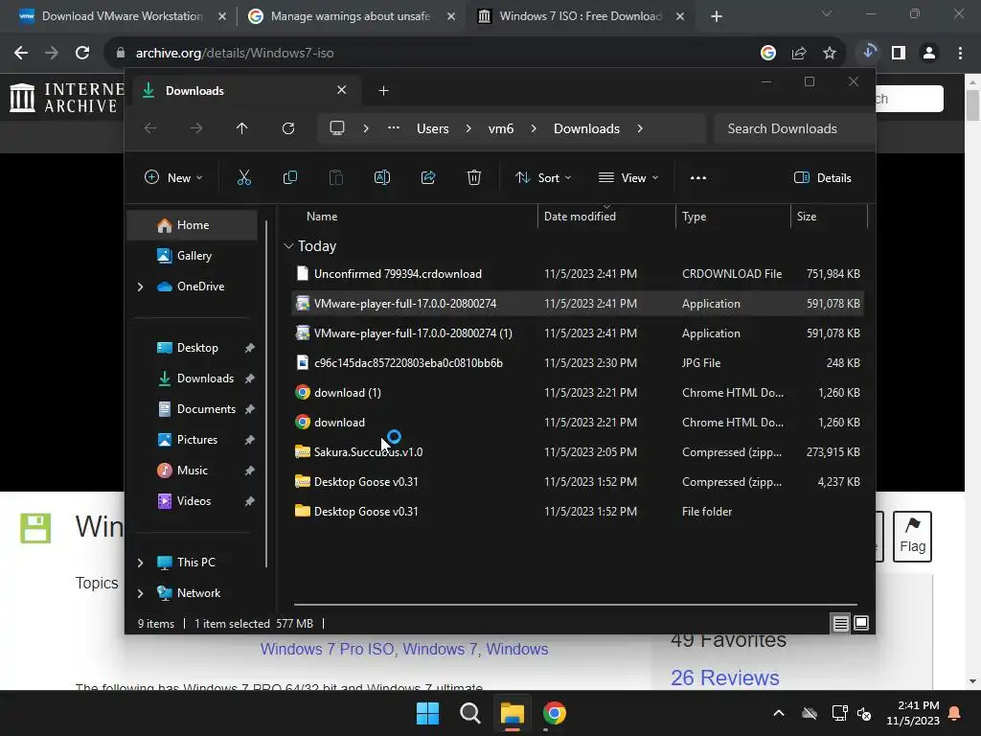Click the chevron after Downloads in address bar
Viewport: 981px width, 736px height.
pyautogui.click(x=639, y=128)
